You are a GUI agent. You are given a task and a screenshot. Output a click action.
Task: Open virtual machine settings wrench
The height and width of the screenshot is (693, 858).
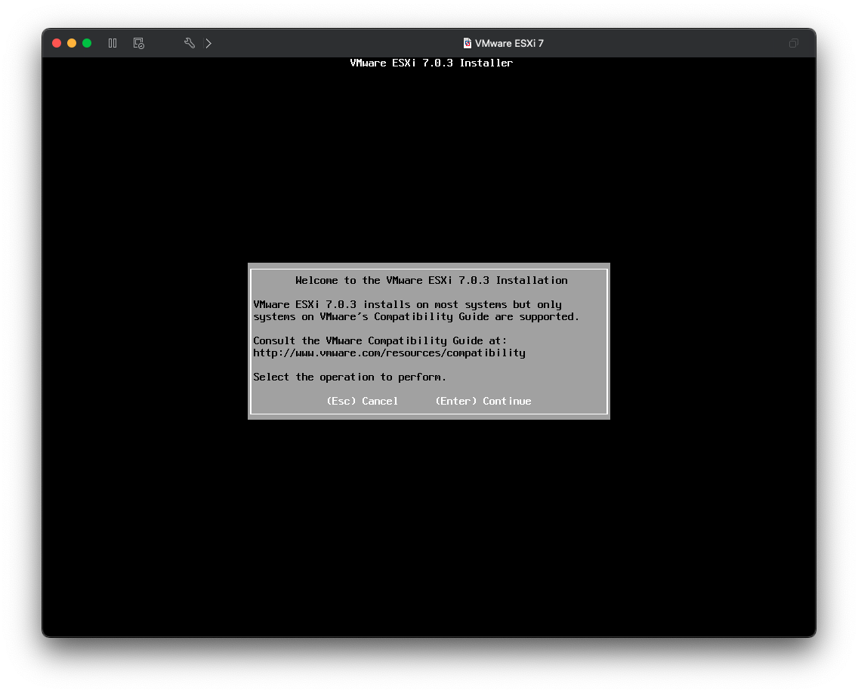point(190,43)
